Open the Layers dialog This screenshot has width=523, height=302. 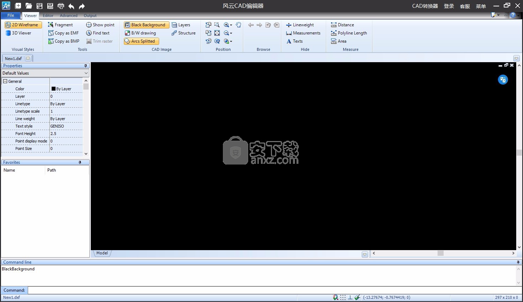tap(181, 25)
